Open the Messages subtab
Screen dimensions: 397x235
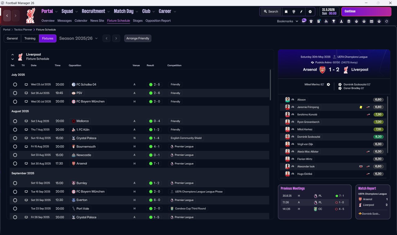[x=65, y=21]
